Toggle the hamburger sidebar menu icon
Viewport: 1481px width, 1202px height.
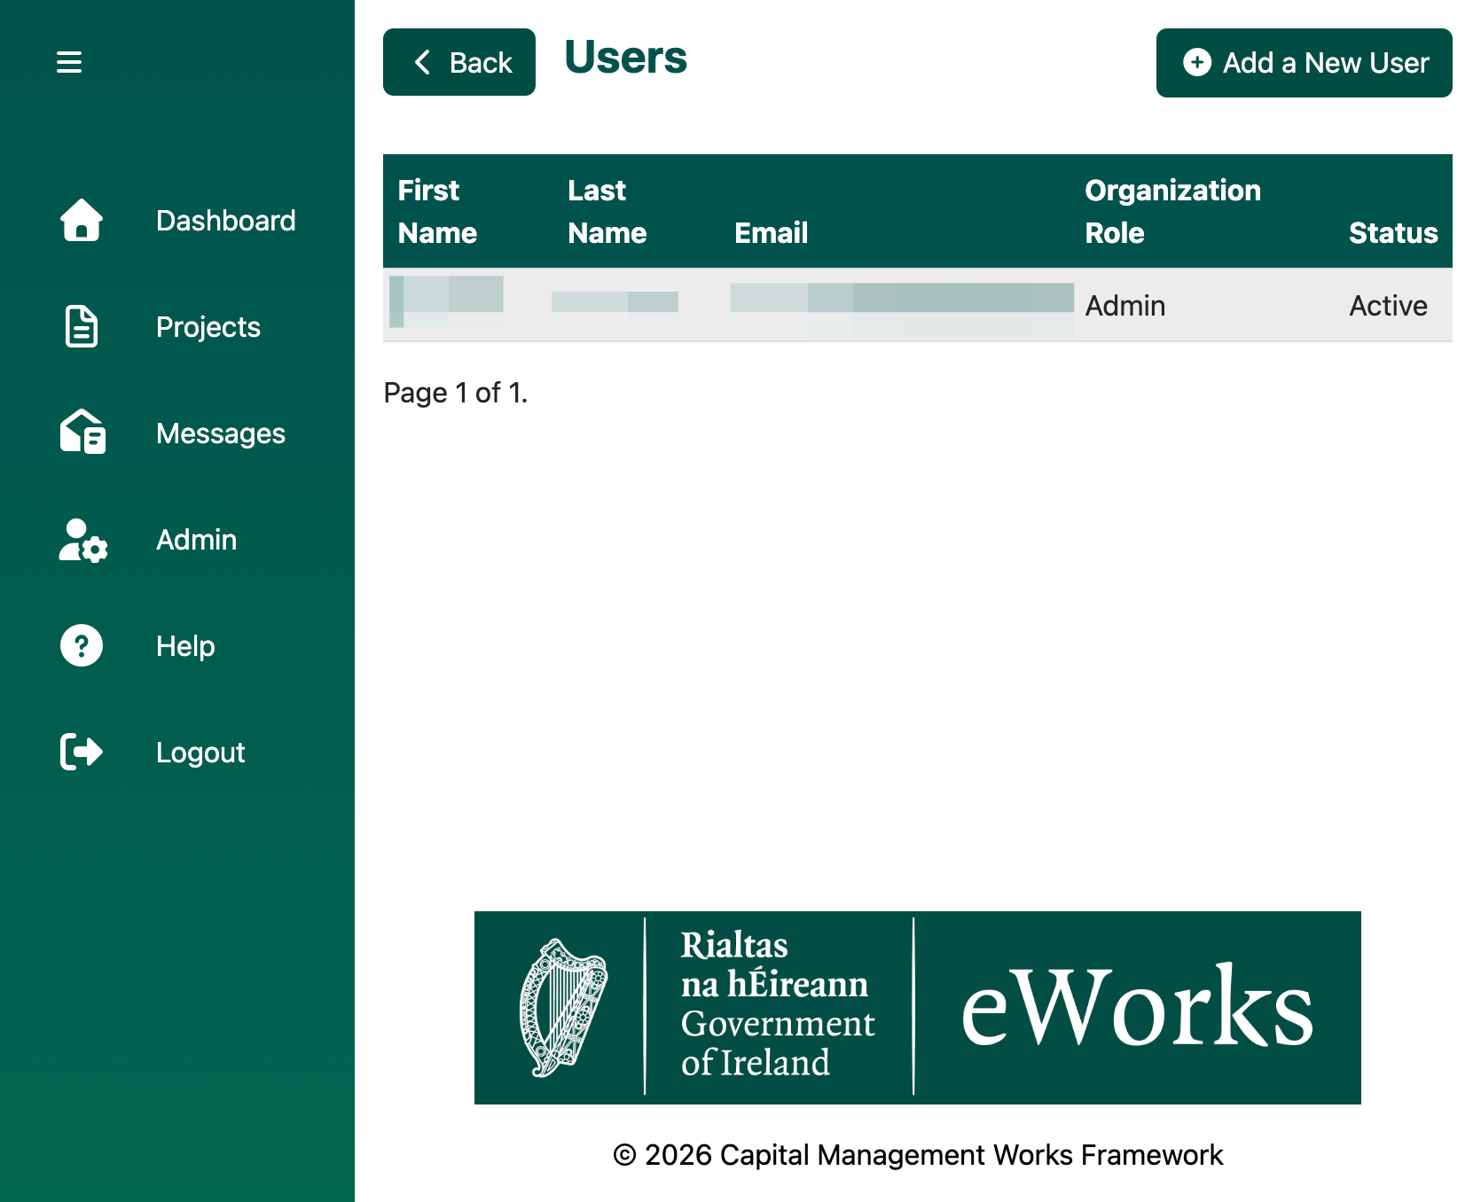pyautogui.click(x=69, y=62)
